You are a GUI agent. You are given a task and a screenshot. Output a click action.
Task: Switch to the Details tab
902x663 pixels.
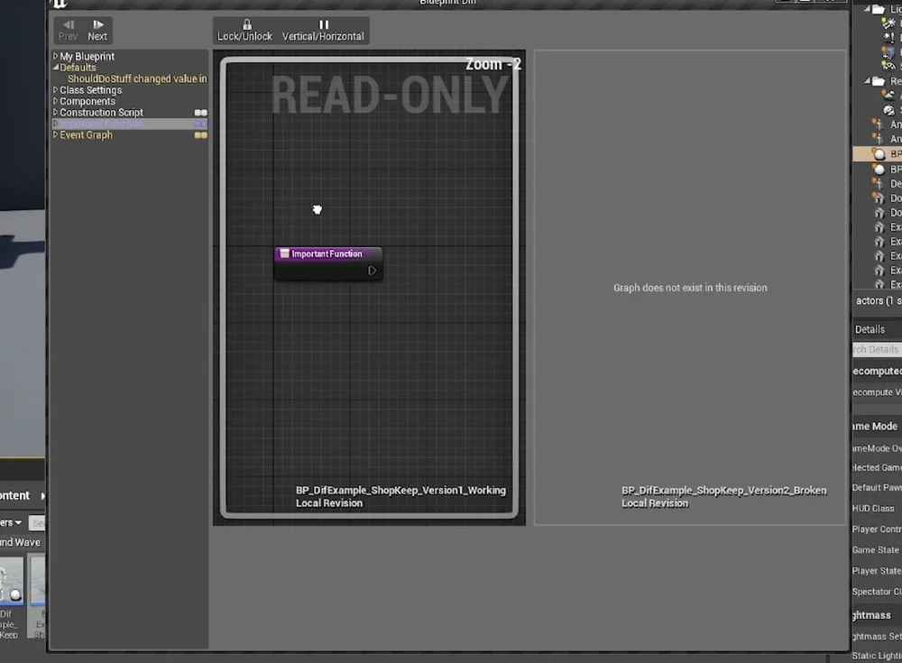coord(870,328)
